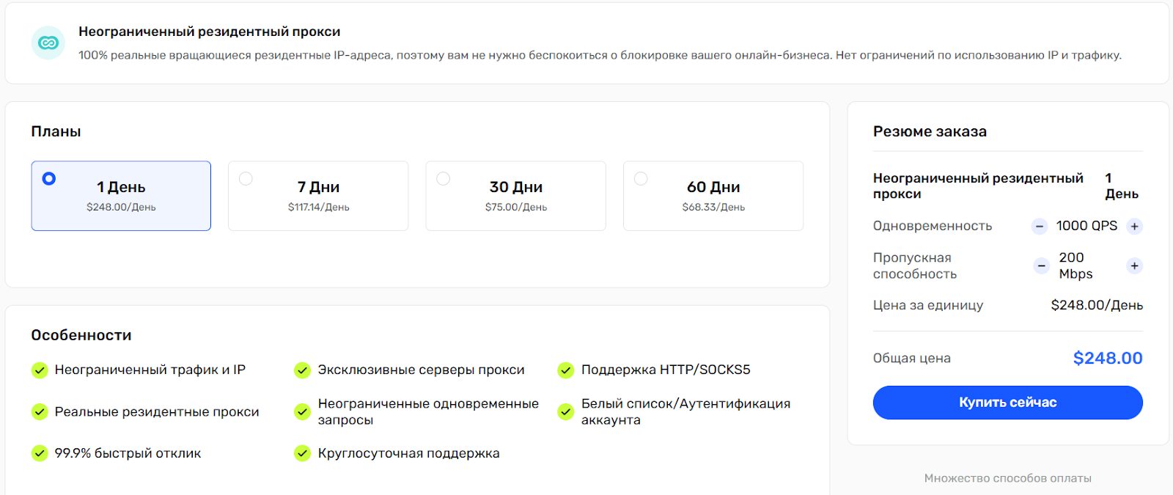Click the $248.00 total price amount

tap(1107, 358)
